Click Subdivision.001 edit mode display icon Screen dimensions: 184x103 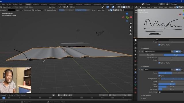pos(175,51)
